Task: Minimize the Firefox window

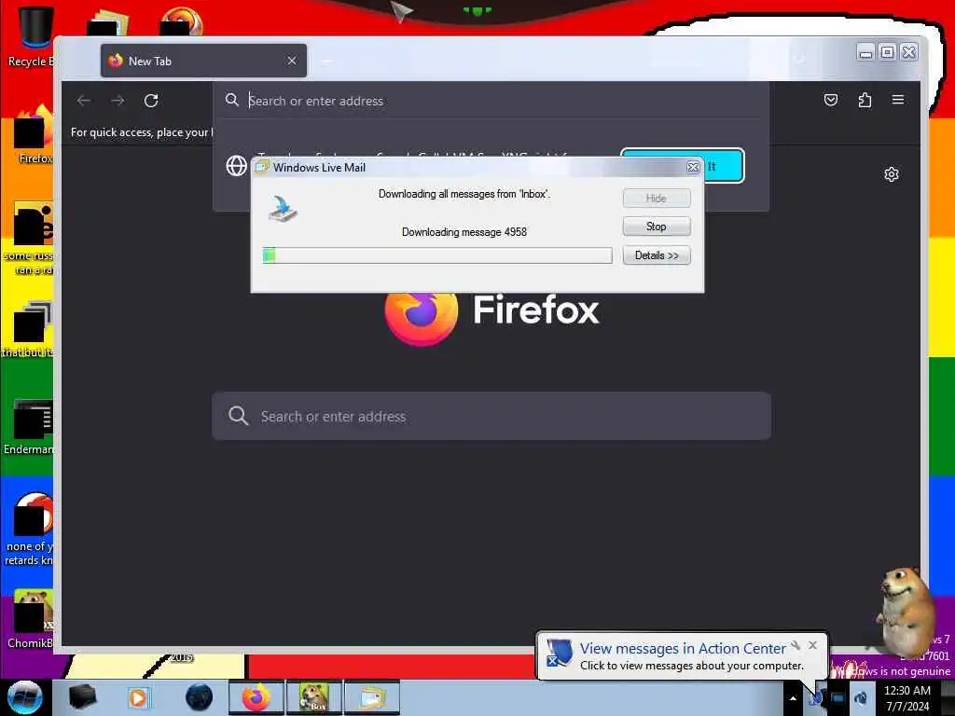Action: point(865,52)
